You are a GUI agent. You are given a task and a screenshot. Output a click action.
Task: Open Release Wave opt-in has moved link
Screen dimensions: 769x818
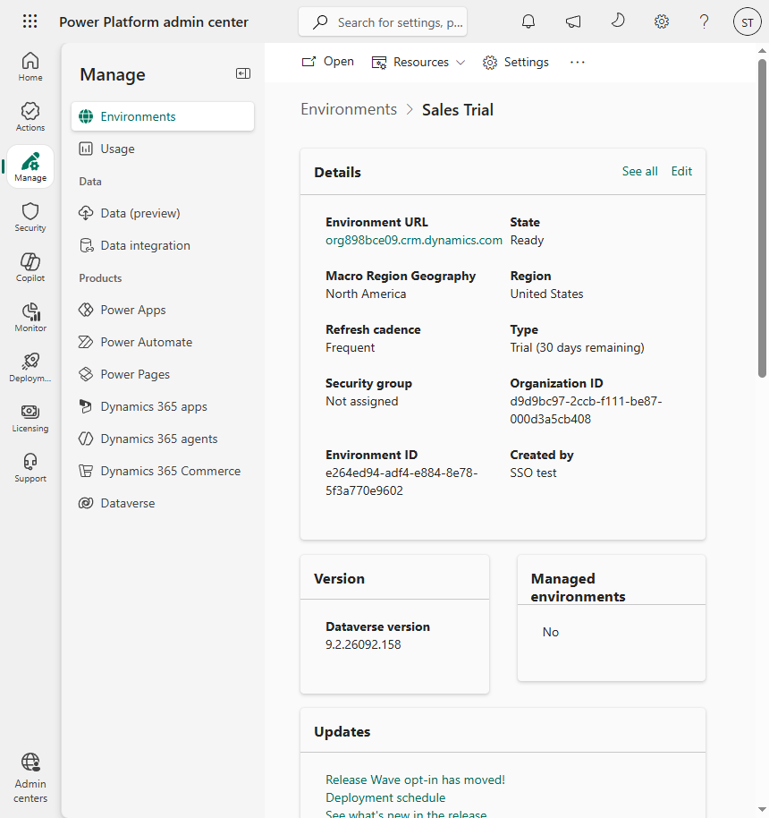point(415,780)
